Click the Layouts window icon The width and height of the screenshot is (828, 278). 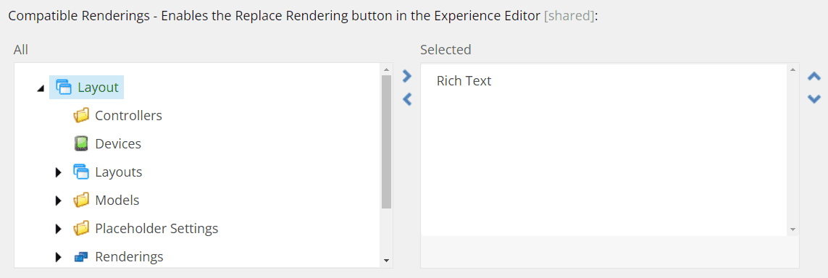click(81, 172)
